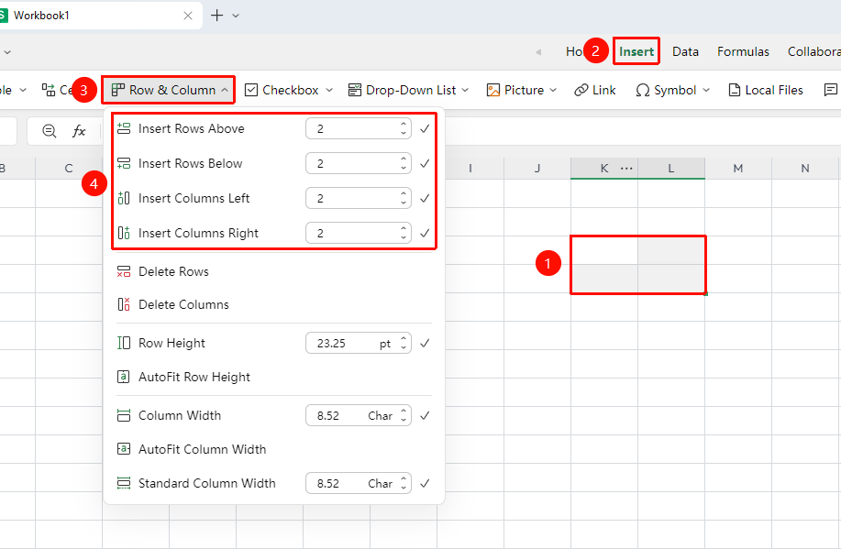Viewport: 841px width, 549px height.
Task: Click the AutoFit Row Height icon
Action: 124,377
